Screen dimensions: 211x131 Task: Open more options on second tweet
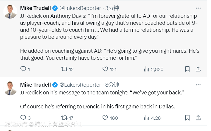point(198,85)
